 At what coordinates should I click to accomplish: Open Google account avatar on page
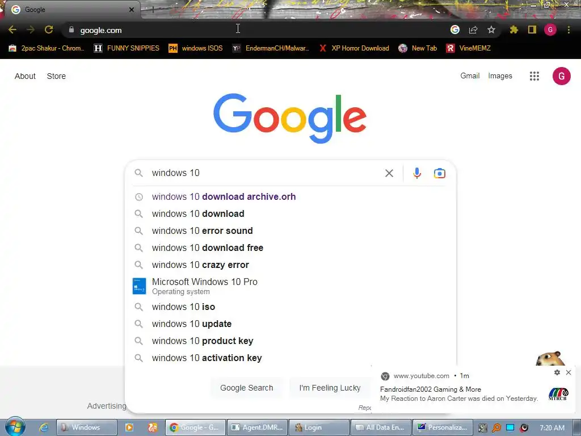[562, 76]
